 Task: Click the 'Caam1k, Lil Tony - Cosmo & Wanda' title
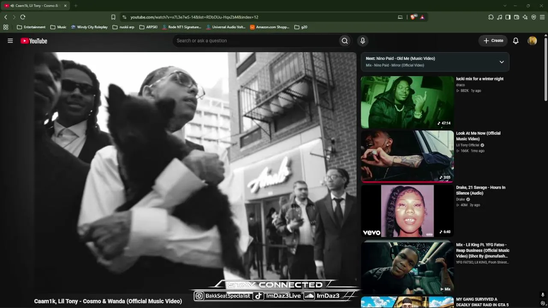point(108,301)
